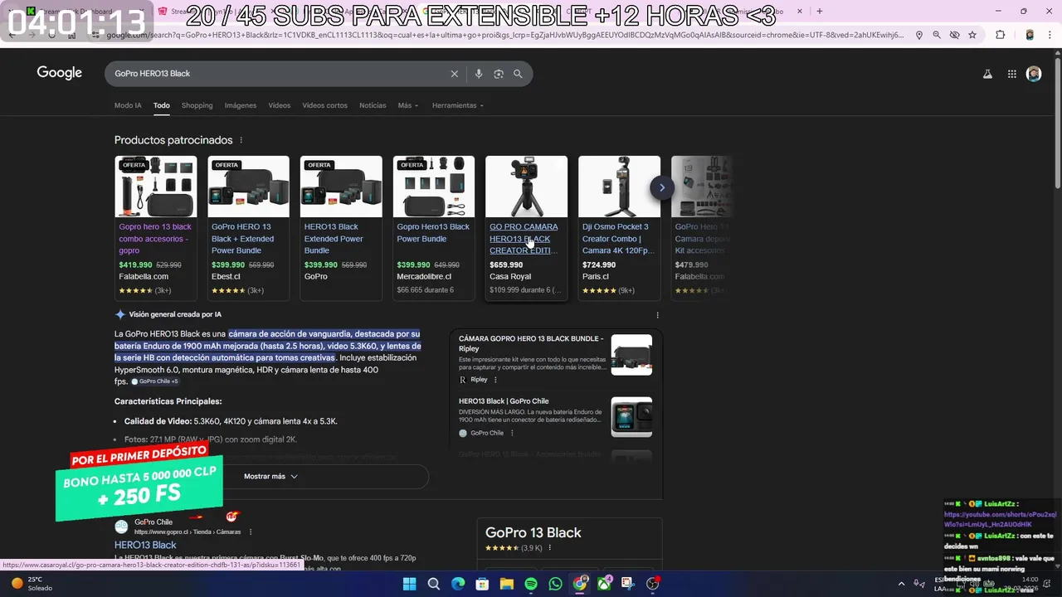Open three-dot menu on Ripley source
This screenshot has width=1062, height=597.
click(495, 380)
